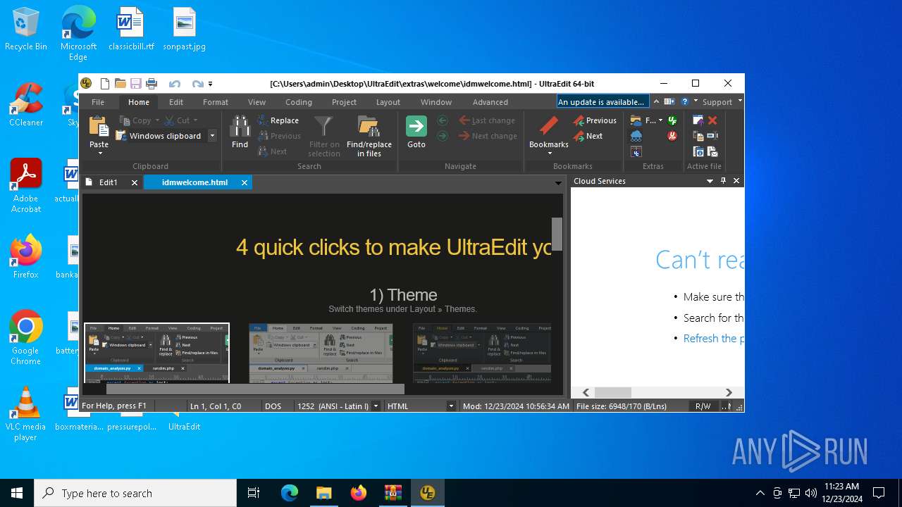This screenshot has height=507, width=902.
Task: Open Firefox from the taskbar
Action: point(358,493)
